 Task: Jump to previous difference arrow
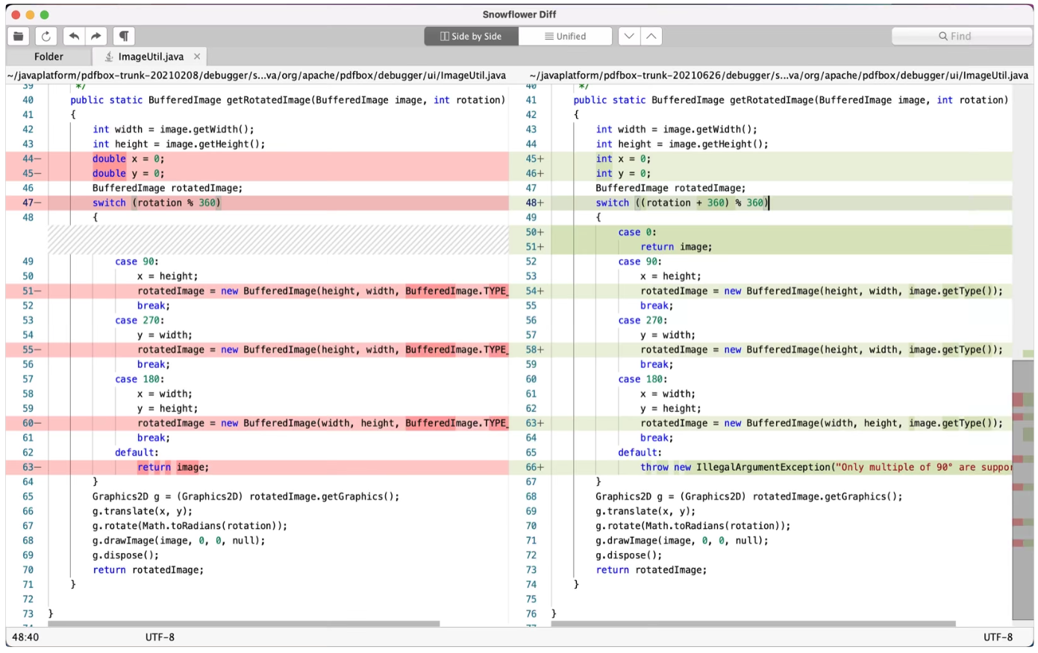651,36
